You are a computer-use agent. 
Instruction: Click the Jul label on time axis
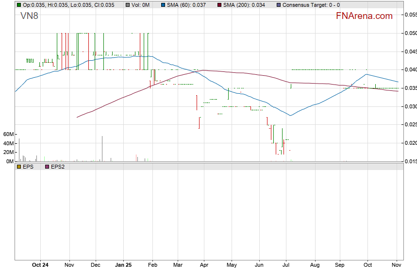pos(286,265)
